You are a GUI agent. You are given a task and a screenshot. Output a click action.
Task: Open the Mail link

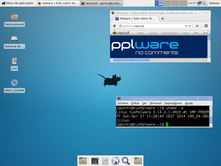196,33
